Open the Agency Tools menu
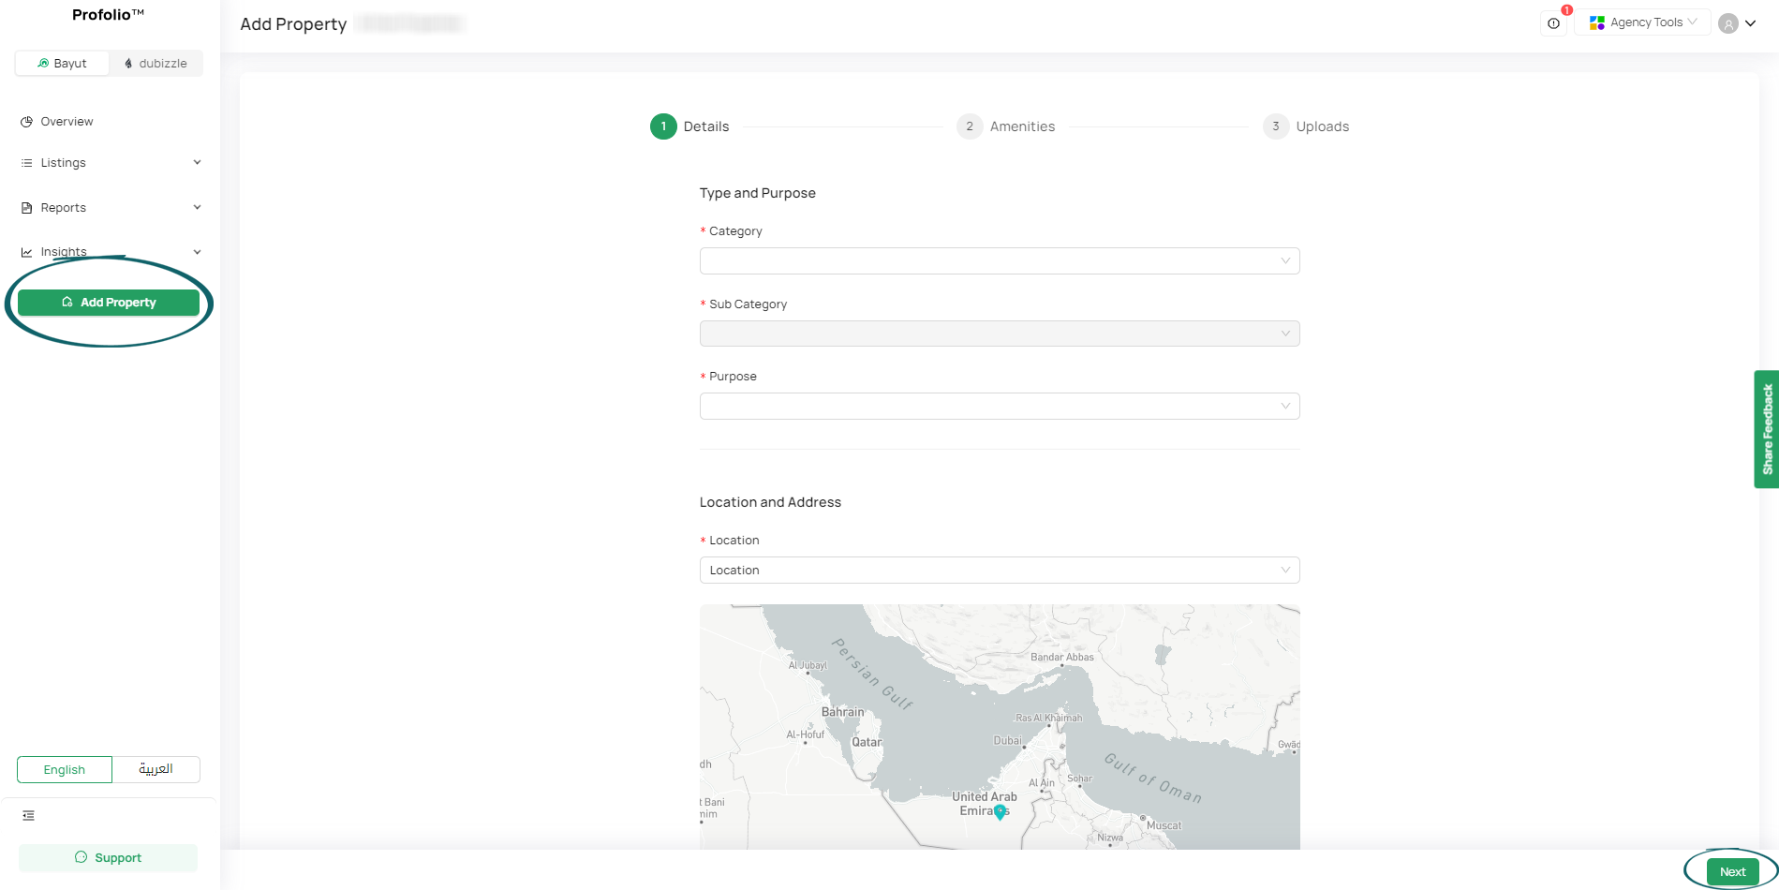Image resolution: width=1779 pixels, height=890 pixels. 1642,22
